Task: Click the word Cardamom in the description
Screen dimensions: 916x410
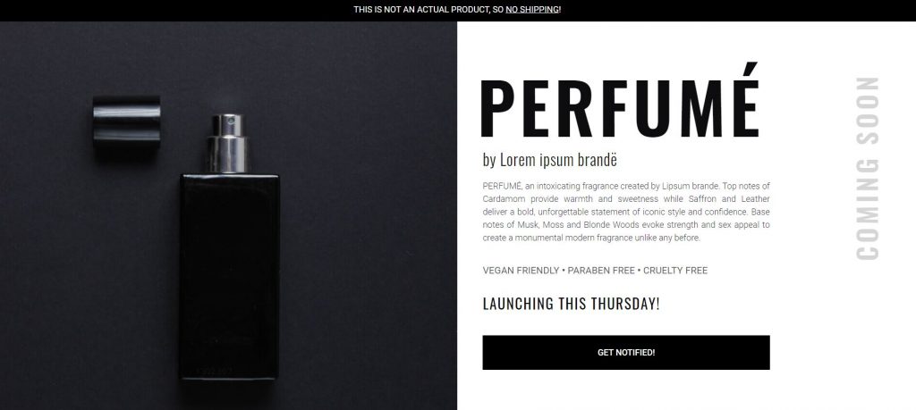Action: click(504, 199)
